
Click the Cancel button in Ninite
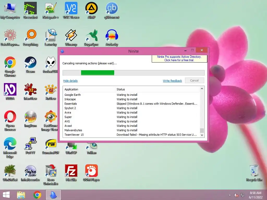click(x=195, y=80)
